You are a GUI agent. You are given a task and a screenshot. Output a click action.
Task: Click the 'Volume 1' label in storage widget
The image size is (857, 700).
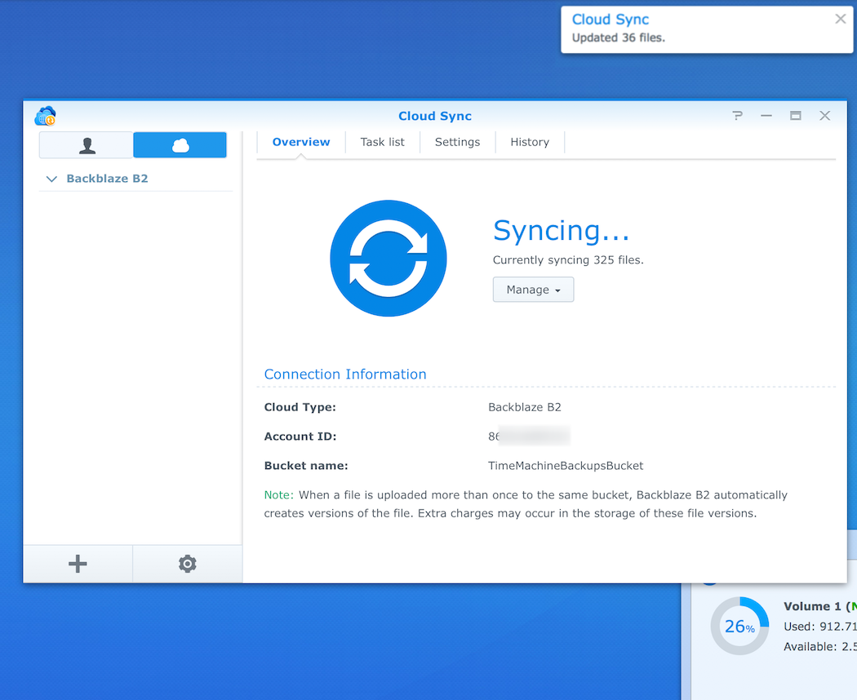pyautogui.click(x=812, y=606)
